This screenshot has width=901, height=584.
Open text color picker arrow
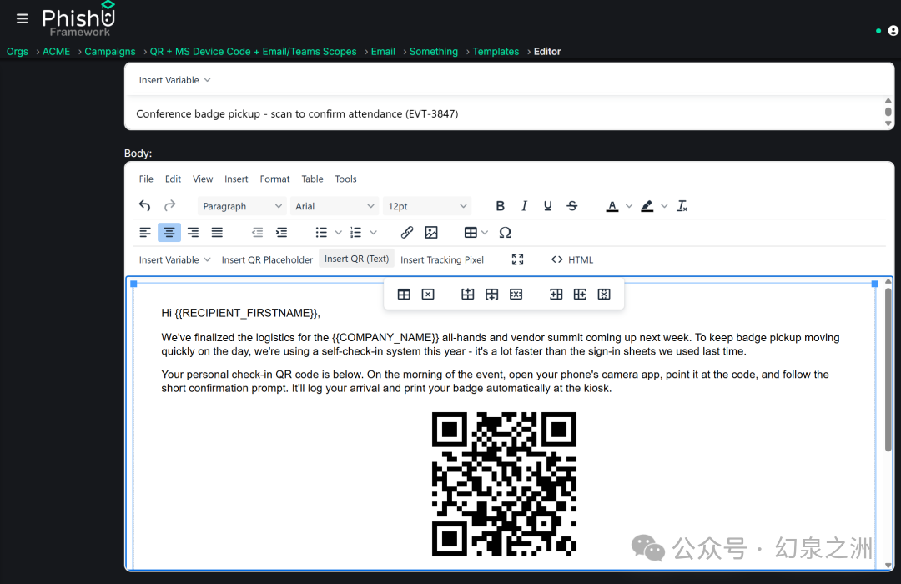pos(629,206)
